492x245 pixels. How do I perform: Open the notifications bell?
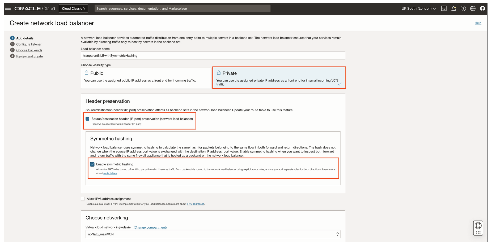[453, 8]
